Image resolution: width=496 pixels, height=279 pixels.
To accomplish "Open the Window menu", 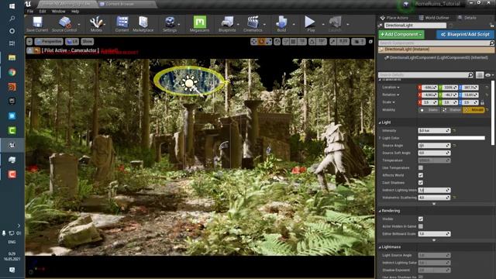I will click(59, 11).
